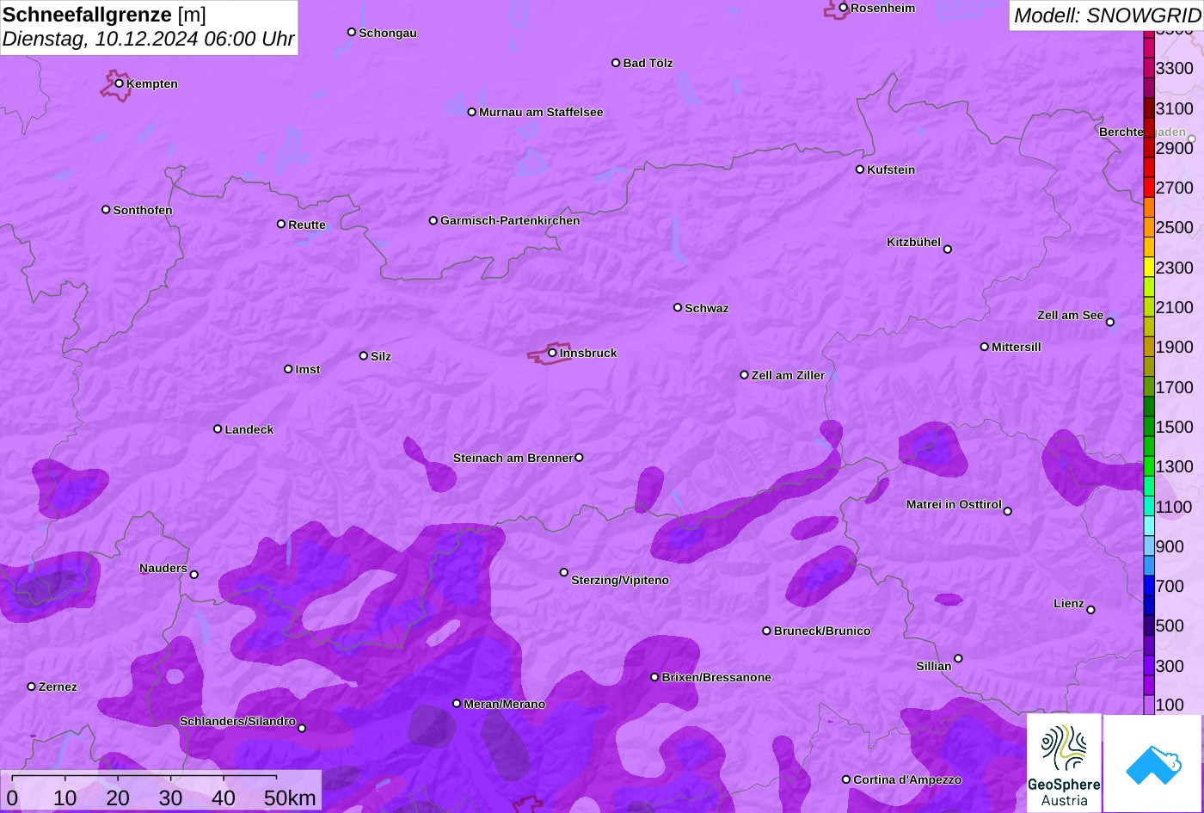Click the Murnau am Staffelsee label
This screenshot has width=1204, height=813.
(x=541, y=112)
